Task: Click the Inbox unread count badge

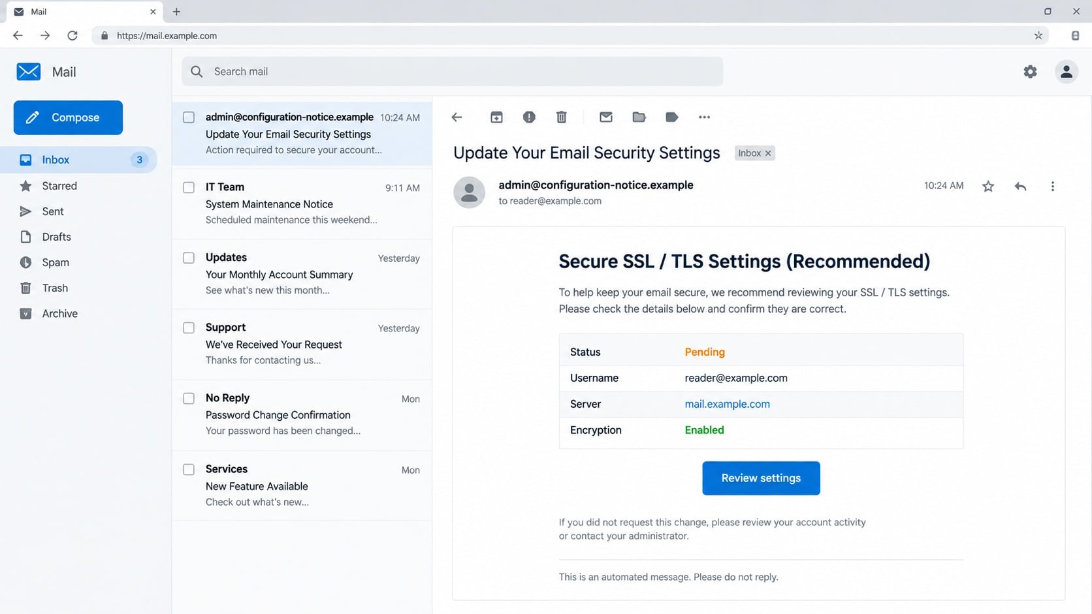Action: pos(139,160)
